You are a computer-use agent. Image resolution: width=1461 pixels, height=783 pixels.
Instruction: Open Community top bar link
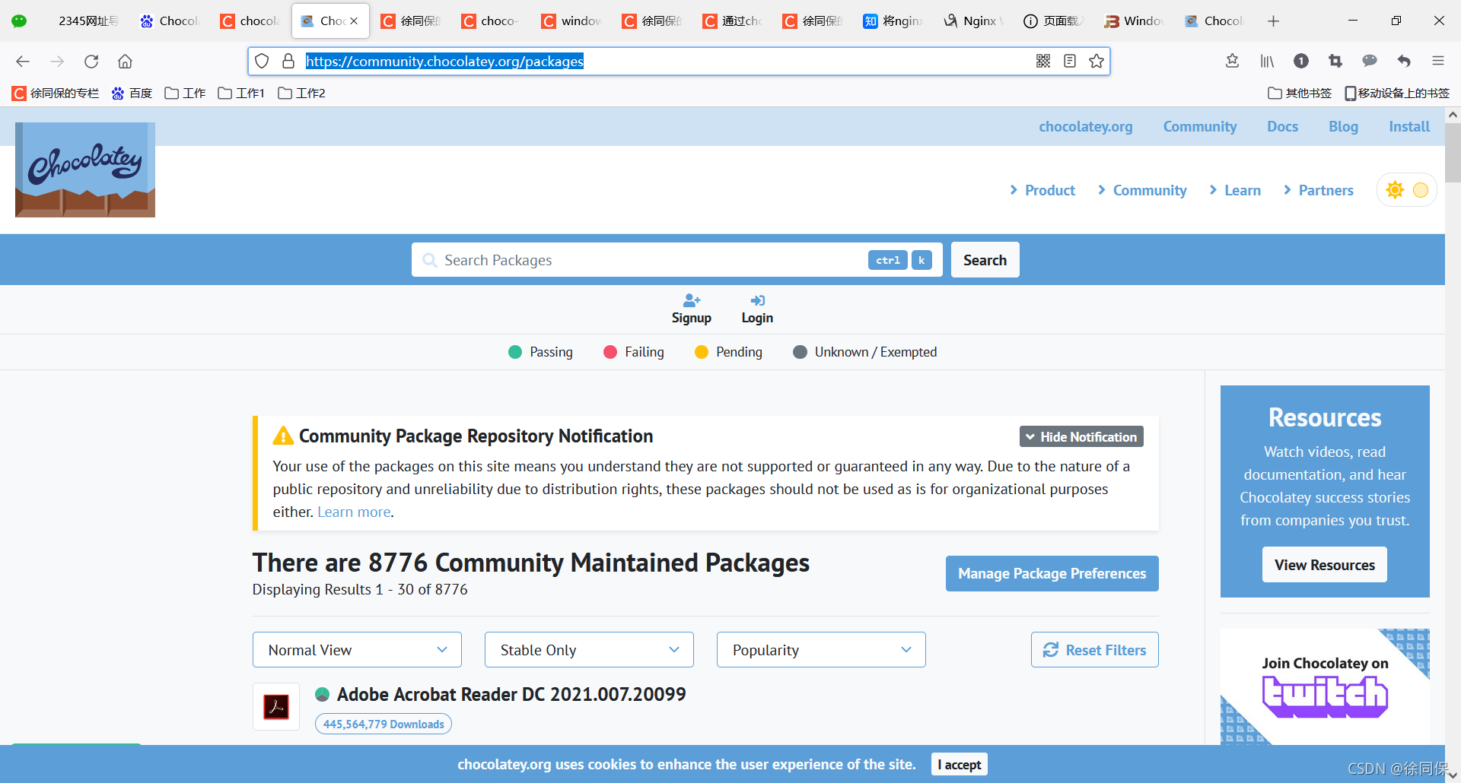click(1200, 127)
